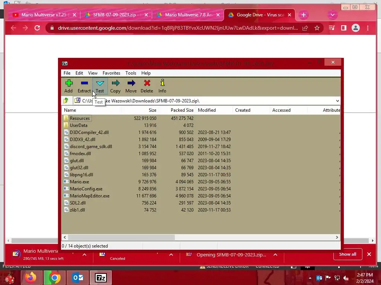Click the share page icon

coord(305,28)
